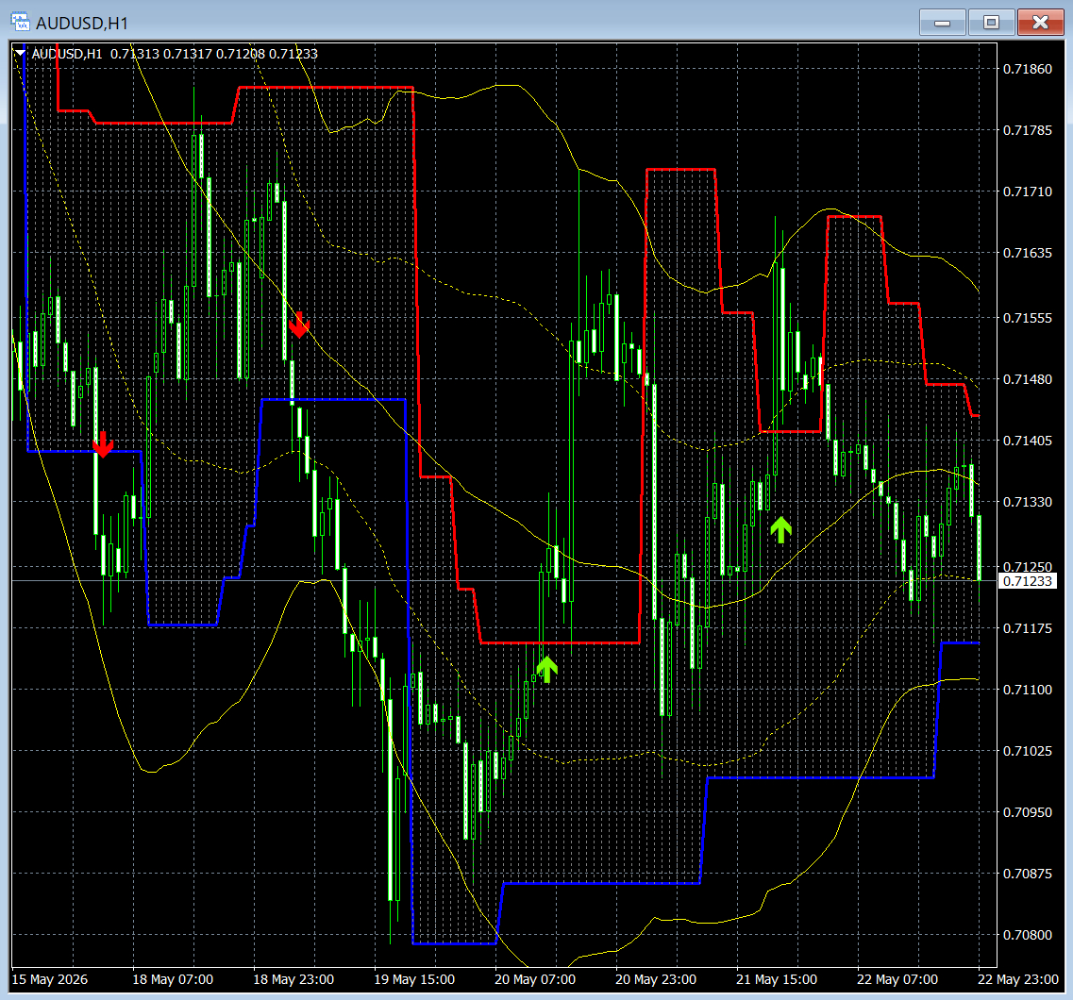
Task: Click the 0.71555 price scale label
Action: pyautogui.click(x=1027, y=318)
